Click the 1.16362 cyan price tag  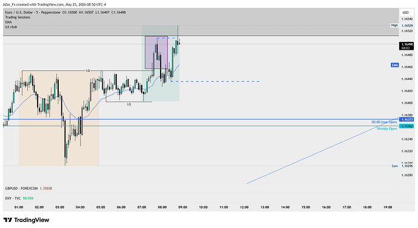pyautogui.click(x=406, y=126)
